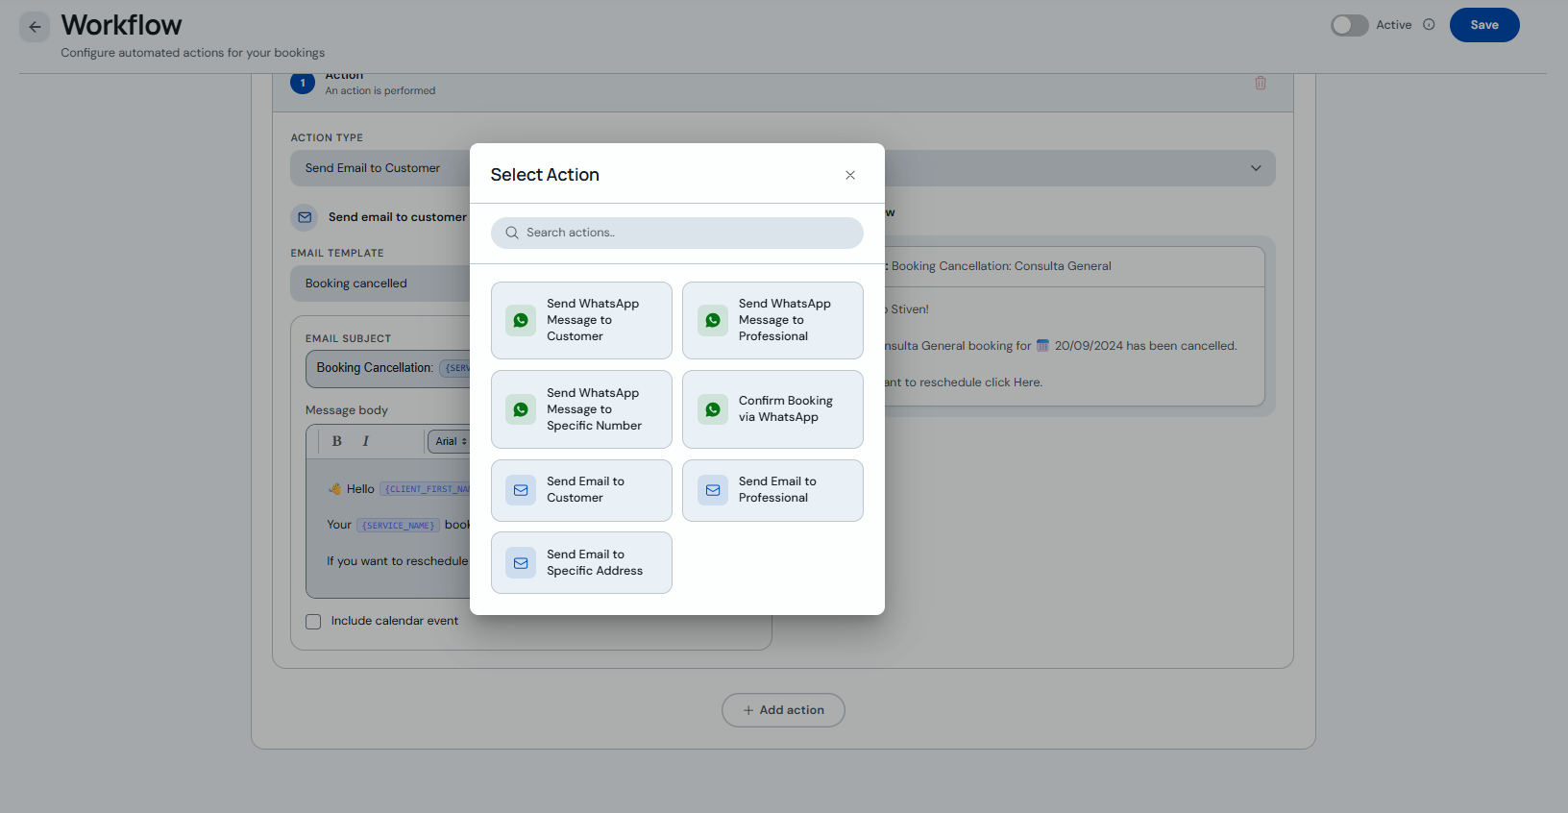The height and width of the screenshot is (813, 1568).
Task: Choose Send Email to Specific Address
Action: coord(581,563)
